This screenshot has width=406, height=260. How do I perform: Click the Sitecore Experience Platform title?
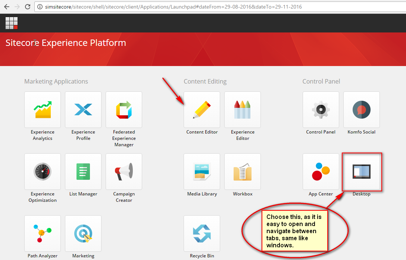(x=66, y=43)
